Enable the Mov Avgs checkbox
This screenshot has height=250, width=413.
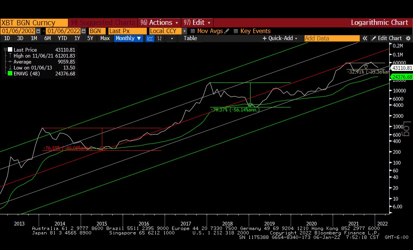pyautogui.click(x=193, y=31)
